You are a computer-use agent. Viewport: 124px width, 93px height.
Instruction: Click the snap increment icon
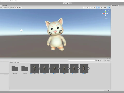click(x=19, y=7)
